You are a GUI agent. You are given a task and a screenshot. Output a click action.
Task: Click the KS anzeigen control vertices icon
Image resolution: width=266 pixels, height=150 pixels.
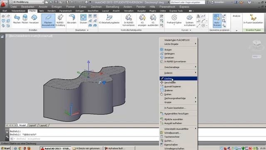pos(142,20)
